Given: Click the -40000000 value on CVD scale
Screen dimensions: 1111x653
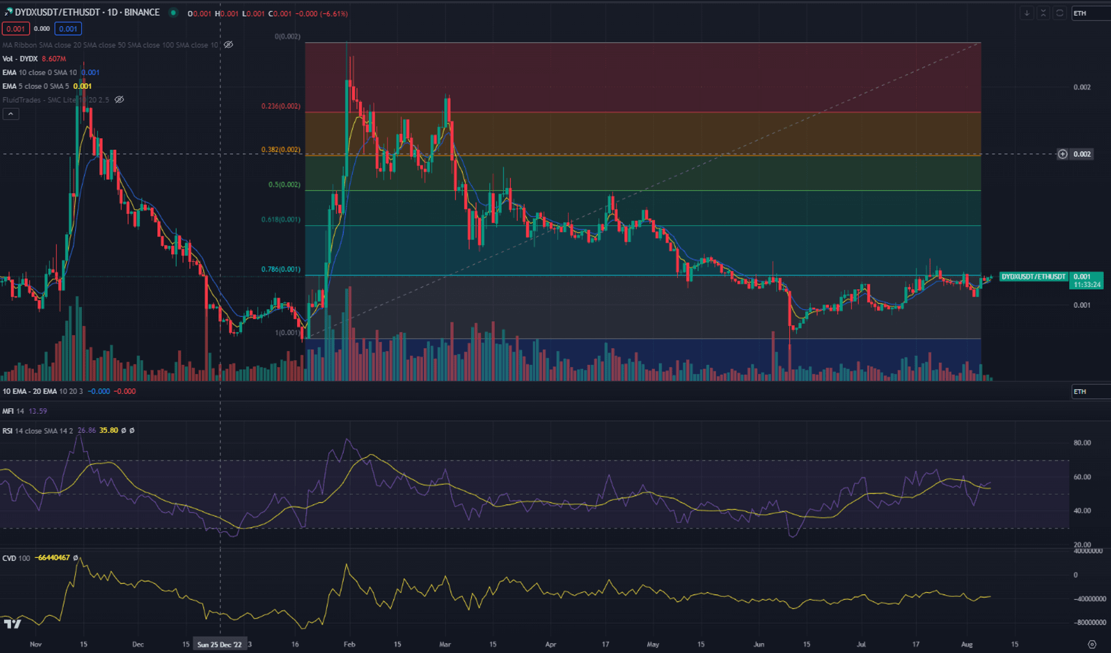Looking at the screenshot, I should 1089,599.
